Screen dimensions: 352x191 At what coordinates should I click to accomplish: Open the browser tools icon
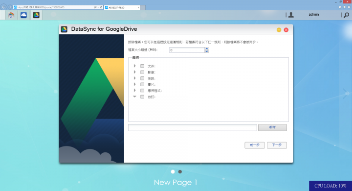349,7
